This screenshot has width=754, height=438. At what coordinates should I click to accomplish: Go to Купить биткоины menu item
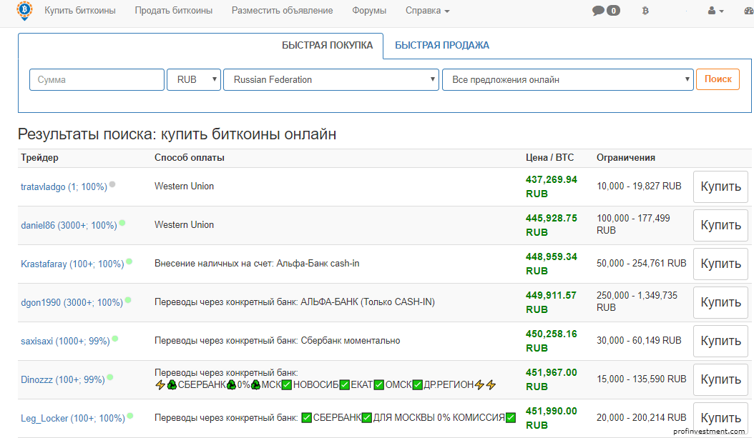[80, 11]
